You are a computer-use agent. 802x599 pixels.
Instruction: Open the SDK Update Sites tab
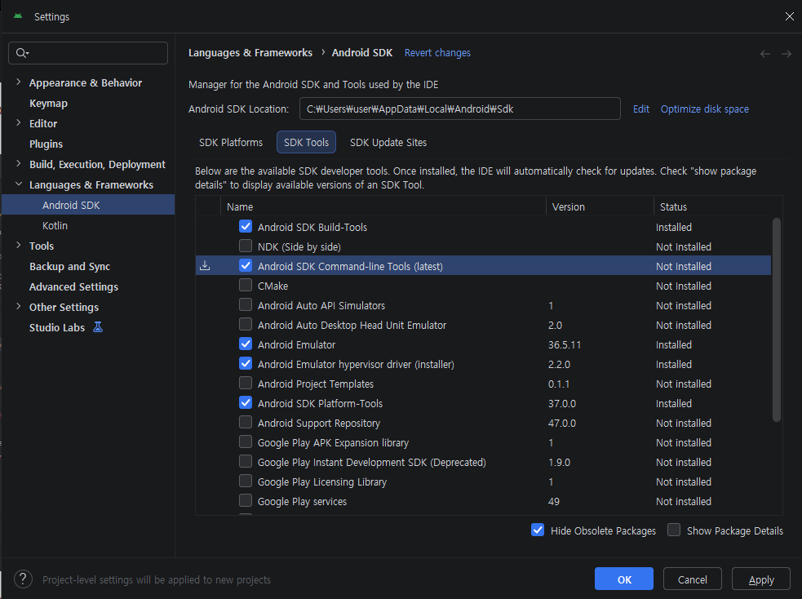388,142
